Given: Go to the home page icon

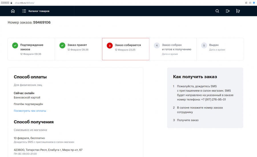Looking at the screenshot, I should (x=13, y=11).
